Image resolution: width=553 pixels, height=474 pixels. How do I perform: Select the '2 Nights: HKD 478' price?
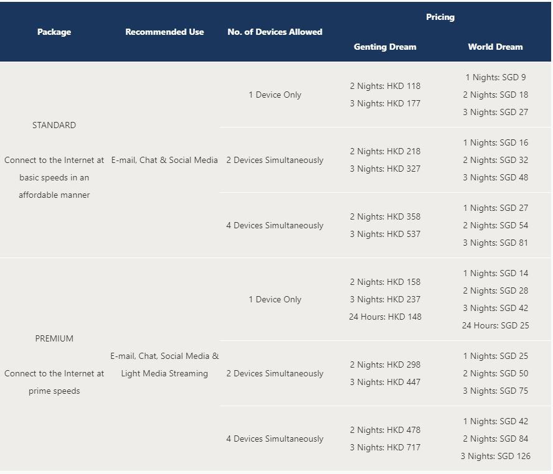click(385, 430)
